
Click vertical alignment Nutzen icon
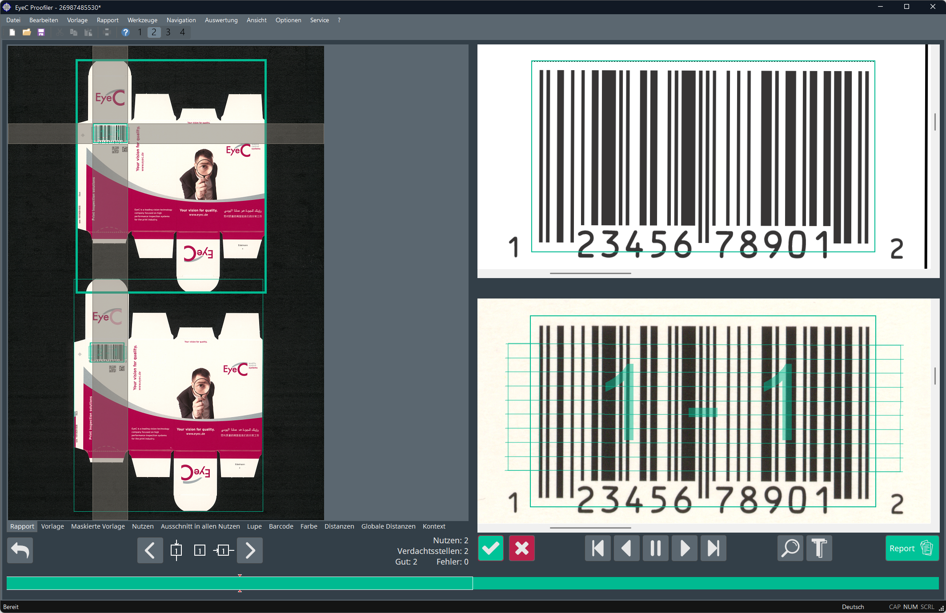coord(176,550)
